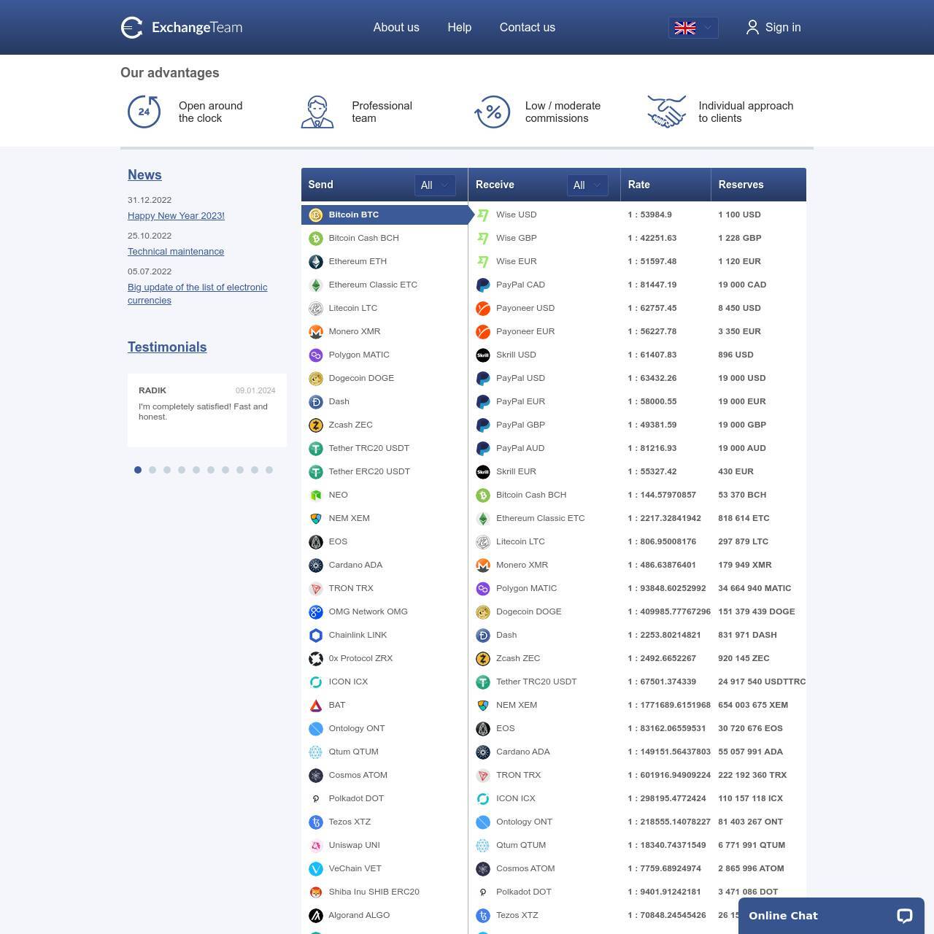The height and width of the screenshot is (934, 934).
Task: Click the rate 1 : 53984.9
Action: 649,215
